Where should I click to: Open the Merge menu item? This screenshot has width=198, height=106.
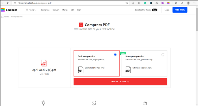[65, 10]
